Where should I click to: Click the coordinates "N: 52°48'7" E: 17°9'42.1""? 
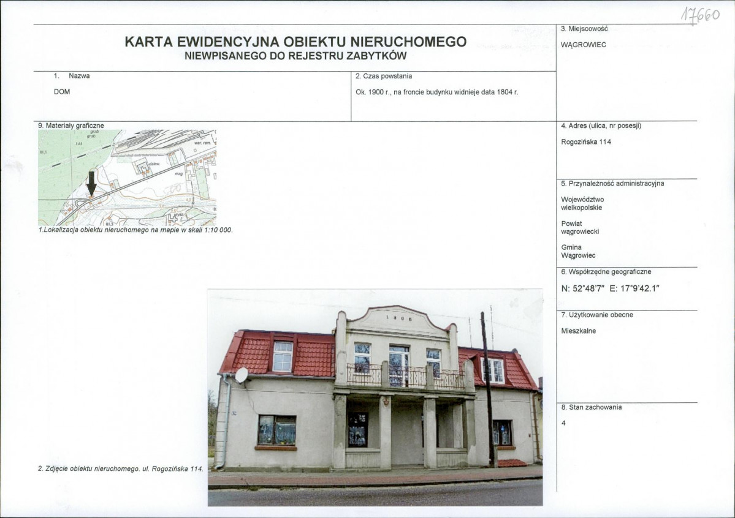click(x=610, y=288)
